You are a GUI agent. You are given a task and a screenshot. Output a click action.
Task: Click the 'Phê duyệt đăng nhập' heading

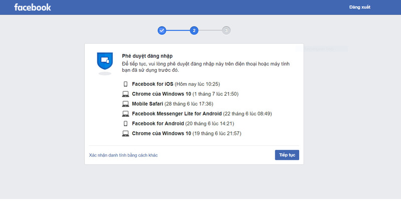pyautogui.click(x=147, y=56)
